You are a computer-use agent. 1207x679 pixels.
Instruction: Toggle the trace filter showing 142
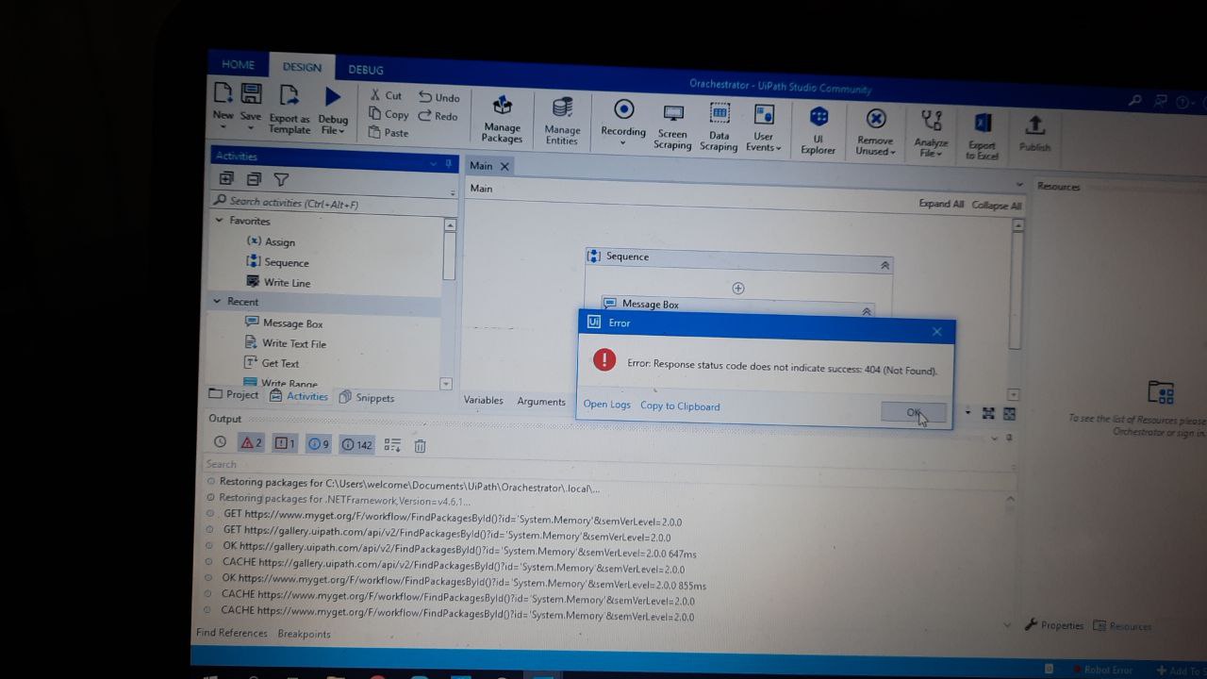click(356, 445)
